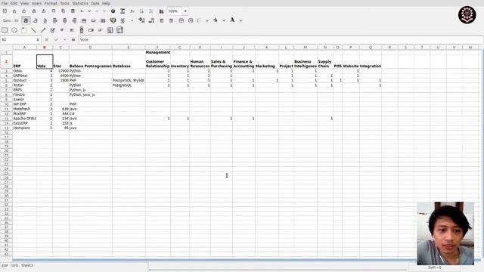Image resolution: width=484 pixels, height=272 pixels.
Task: Select the arrow drawing tool
Action: click(43, 30)
